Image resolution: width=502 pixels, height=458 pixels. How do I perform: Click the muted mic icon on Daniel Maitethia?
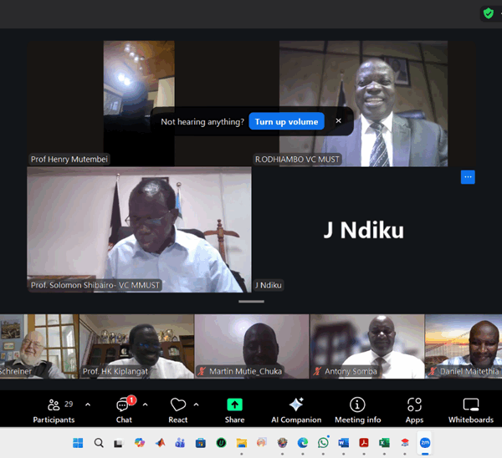[x=433, y=371]
